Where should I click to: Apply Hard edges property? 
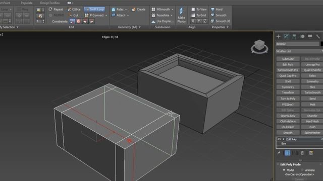point(217,10)
